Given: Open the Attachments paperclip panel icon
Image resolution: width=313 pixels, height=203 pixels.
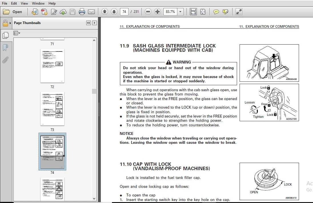Looking at the screenshot, I should [5, 60].
